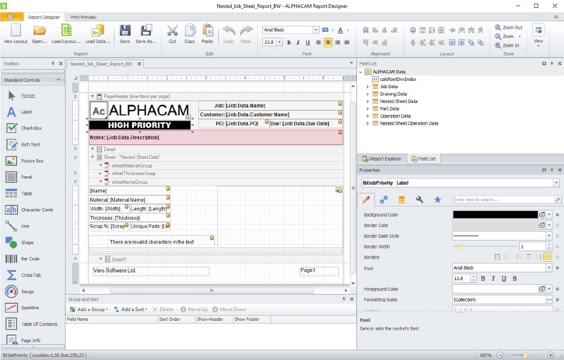This screenshot has width=564, height=360.
Task: Expand the Job Data node
Action: click(368, 87)
